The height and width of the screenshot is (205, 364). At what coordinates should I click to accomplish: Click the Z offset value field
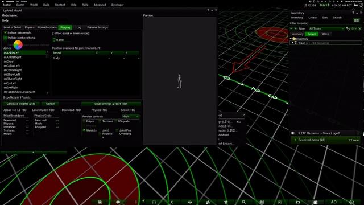pos(63,40)
